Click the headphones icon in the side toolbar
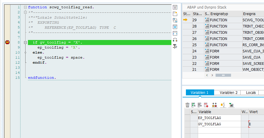The image size is (264, 138). pyautogui.click(x=175, y=40)
